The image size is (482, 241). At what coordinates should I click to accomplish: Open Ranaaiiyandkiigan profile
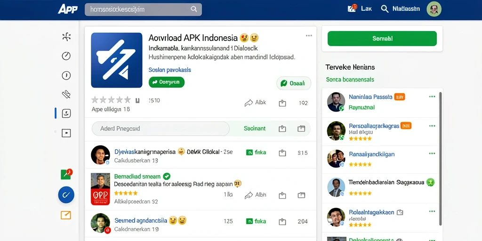(372, 154)
